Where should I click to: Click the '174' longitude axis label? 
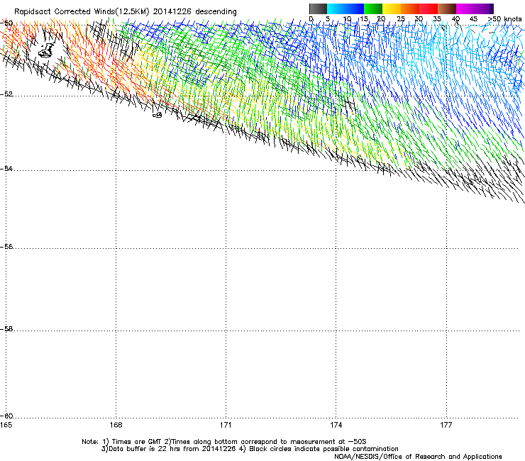[x=336, y=425]
